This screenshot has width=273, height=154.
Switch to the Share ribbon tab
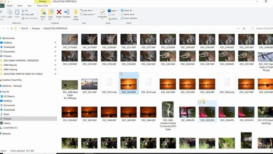[20, 6]
